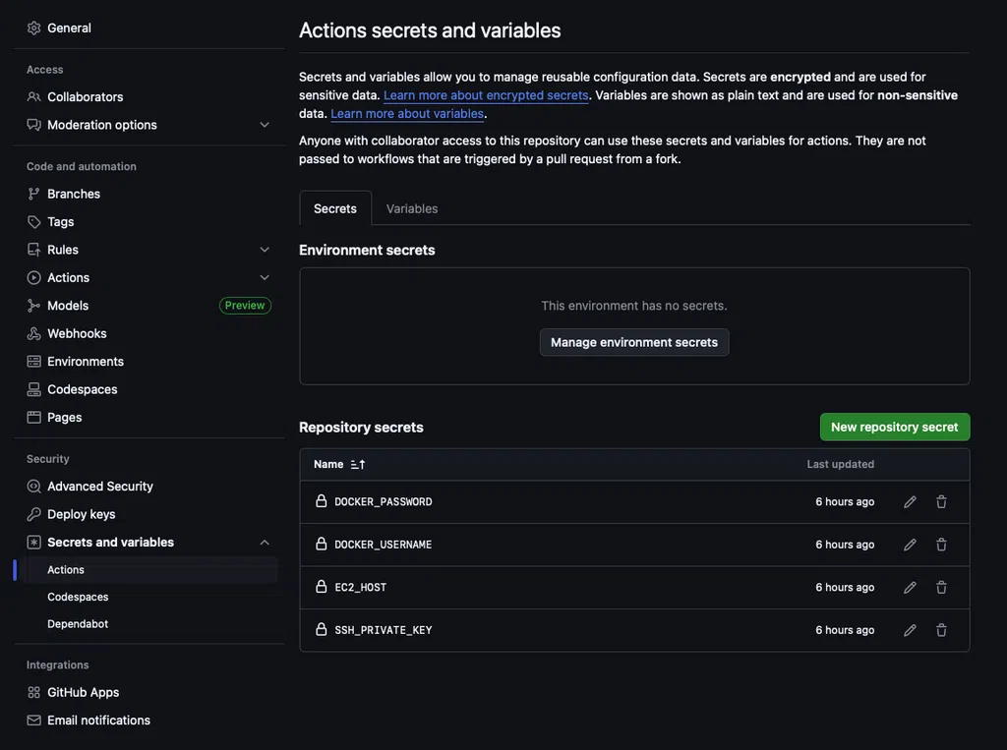This screenshot has height=750, width=1007.
Task: Delete the EC2_HOST secret via trash icon
Action: pos(941,588)
